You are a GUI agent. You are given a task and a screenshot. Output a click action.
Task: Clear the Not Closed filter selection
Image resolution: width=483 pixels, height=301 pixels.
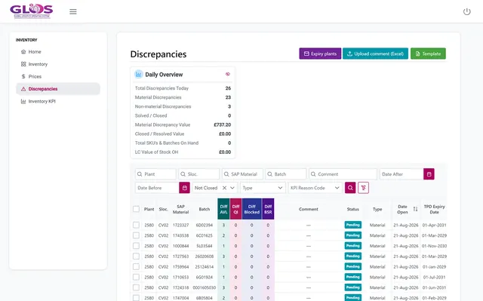pos(224,188)
